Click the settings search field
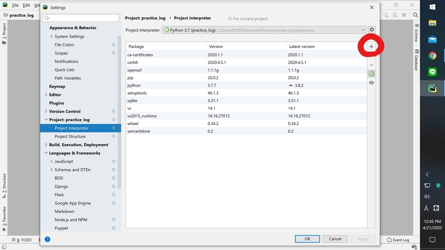The height and width of the screenshot is (250, 445). (80, 18)
